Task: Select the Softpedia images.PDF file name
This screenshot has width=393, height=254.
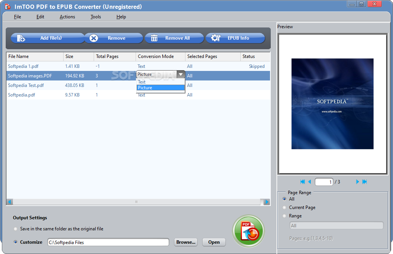Action: pyautogui.click(x=30, y=76)
